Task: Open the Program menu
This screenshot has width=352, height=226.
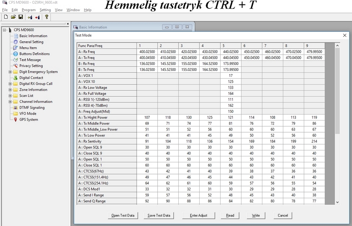Action: (29, 10)
